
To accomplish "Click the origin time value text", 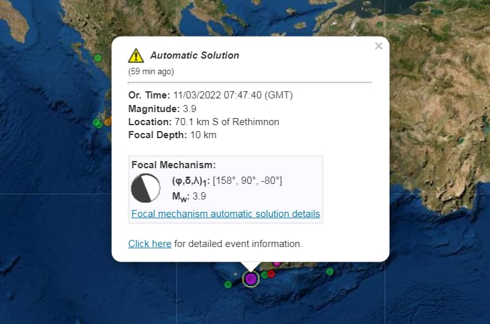I will [233, 95].
